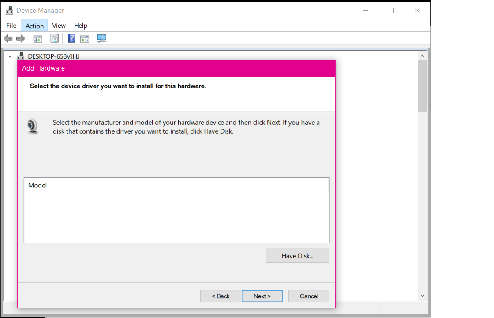Scan for hardware changes via toolbar icon
Viewport: 494px width, 318px height.
click(x=101, y=38)
